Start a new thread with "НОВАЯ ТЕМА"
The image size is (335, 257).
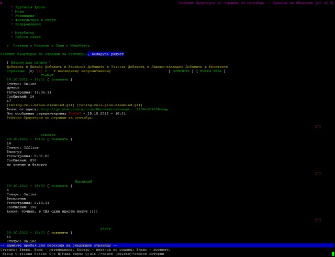pyautogui.click(x=211, y=71)
